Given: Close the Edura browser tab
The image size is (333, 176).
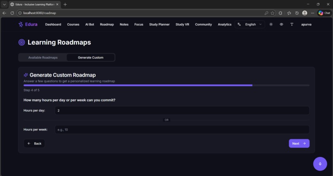Looking at the screenshot, I should coord(57,4).
